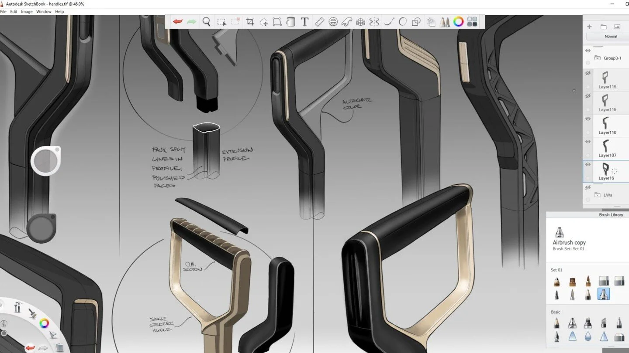Click the red Undo arrow in the top toolbar
Viewport: 629px width, 353px height.
[x=177, y=21]
